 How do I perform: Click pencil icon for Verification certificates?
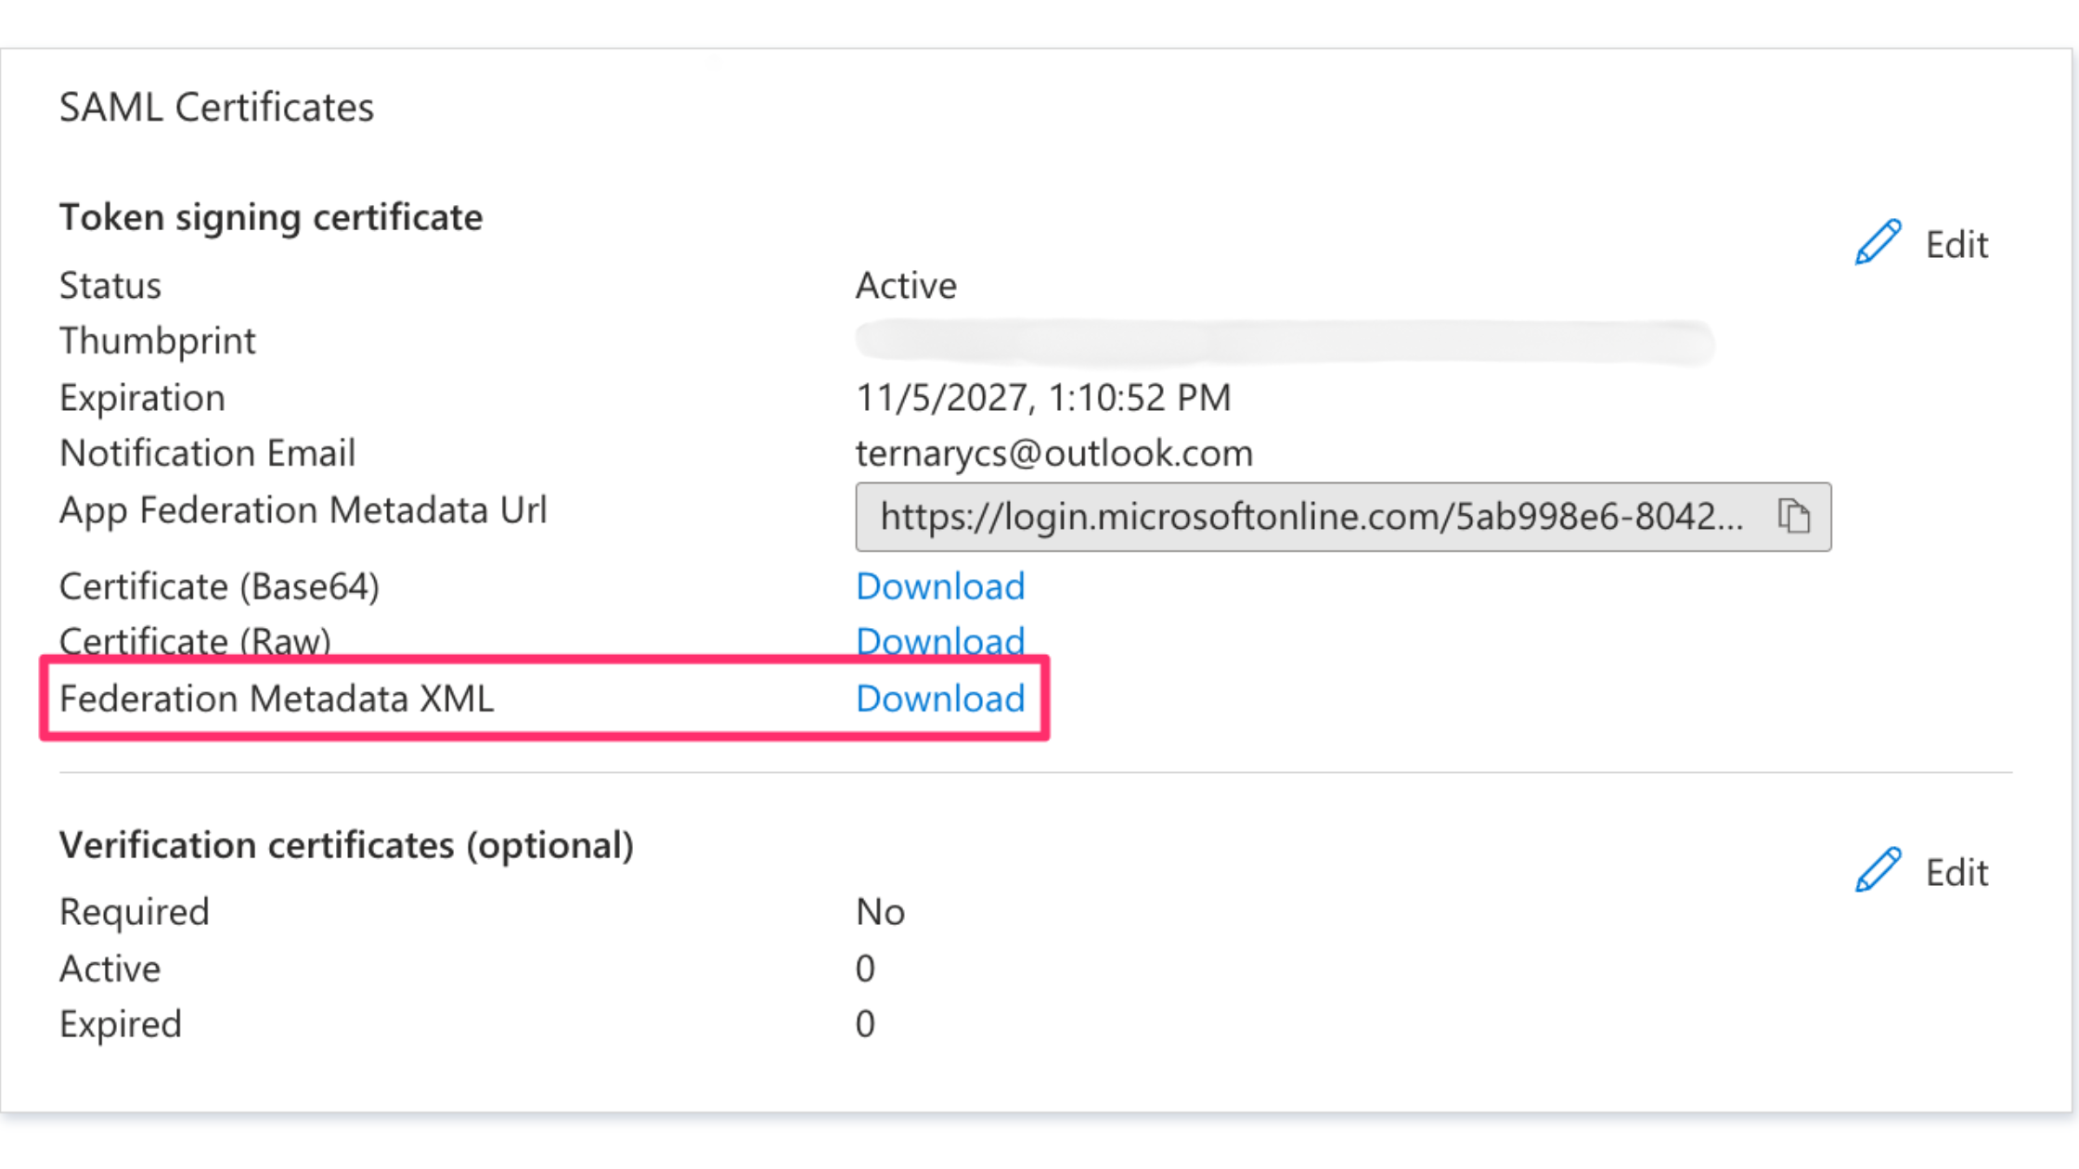1878,870
